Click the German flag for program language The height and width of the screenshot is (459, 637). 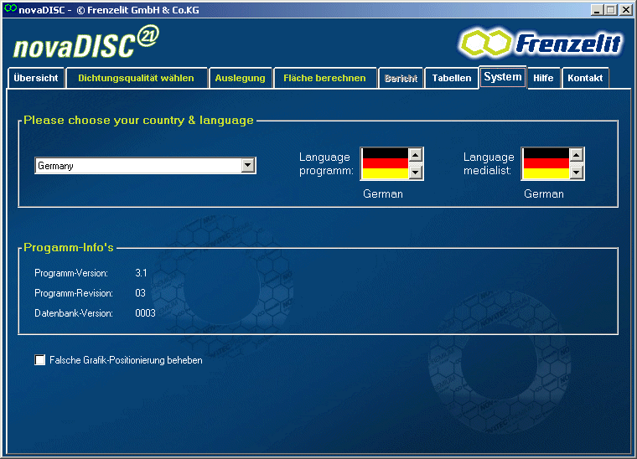point(384,163)
